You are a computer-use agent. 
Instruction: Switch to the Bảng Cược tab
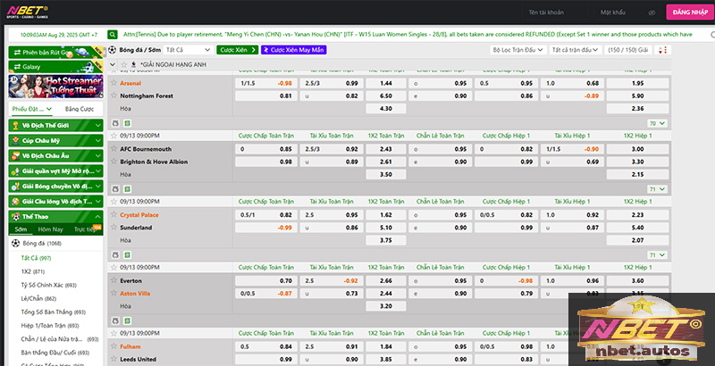[x=80, y=109]
